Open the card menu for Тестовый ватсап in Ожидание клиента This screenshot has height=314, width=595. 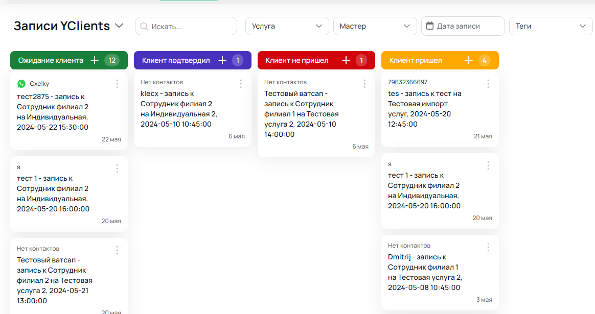(x=117, y=250)
